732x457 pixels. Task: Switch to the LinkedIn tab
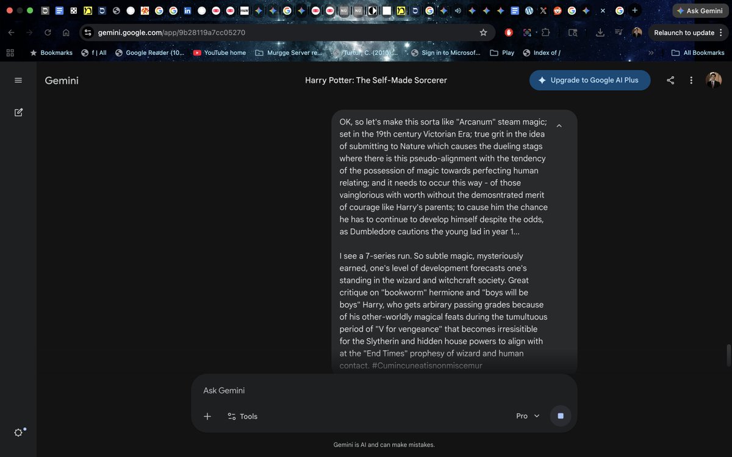pos(187,10)
